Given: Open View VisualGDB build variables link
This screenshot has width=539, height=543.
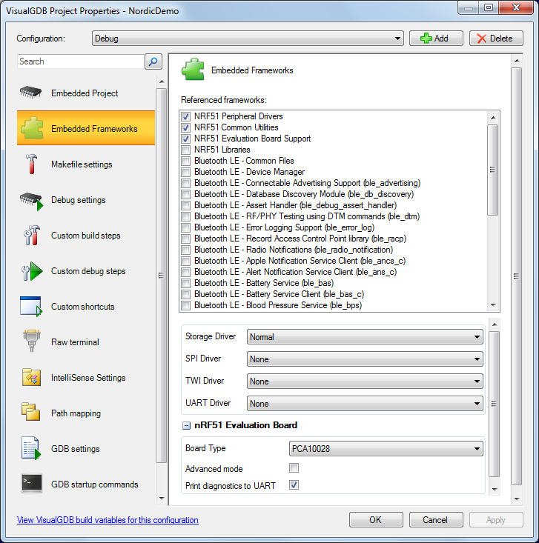Looking at the screenshot, I should pos(108,520).
